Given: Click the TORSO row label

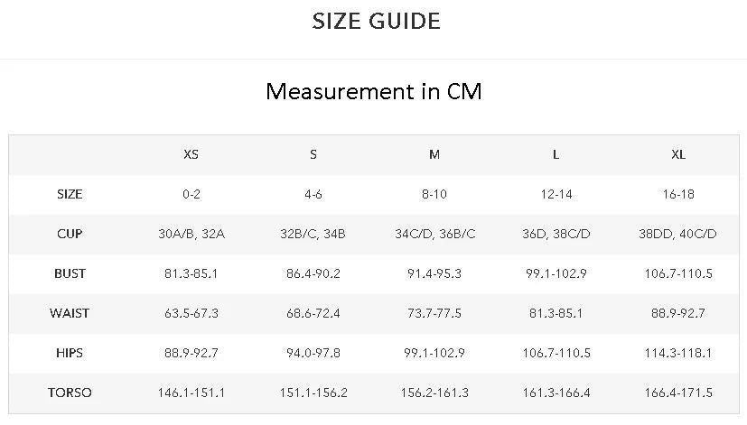Looking at the screenshot, I should pyautogui.click(x=70, y=393).
